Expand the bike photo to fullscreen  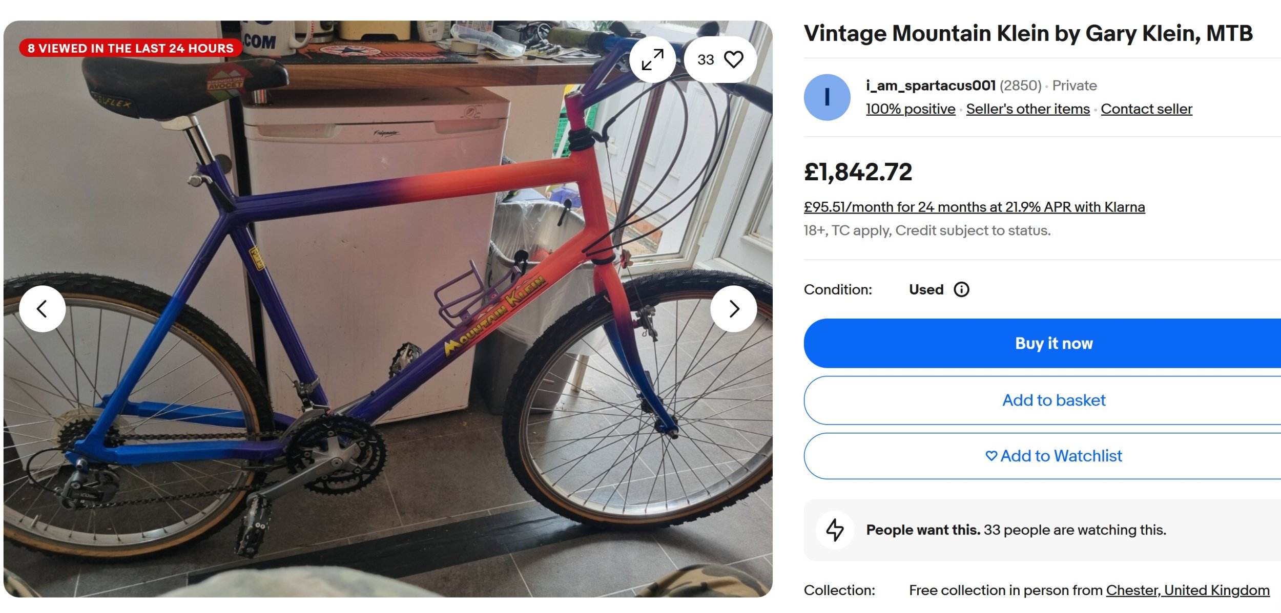click(x=652, y=60)
